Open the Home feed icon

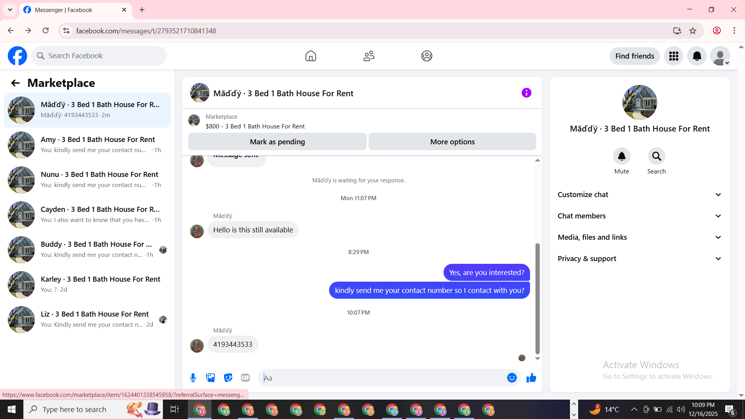click(x=310, y=56)
